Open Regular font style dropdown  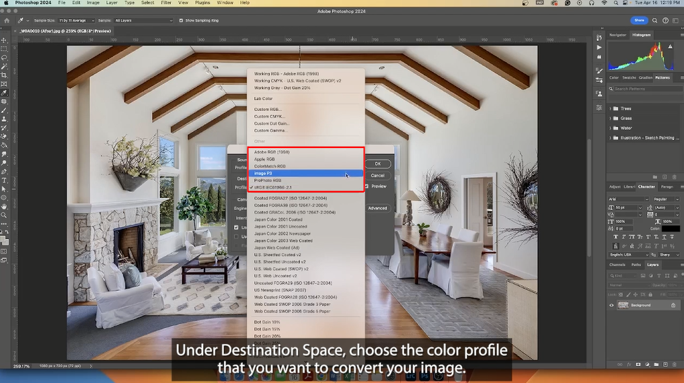(x=666, y=199)
